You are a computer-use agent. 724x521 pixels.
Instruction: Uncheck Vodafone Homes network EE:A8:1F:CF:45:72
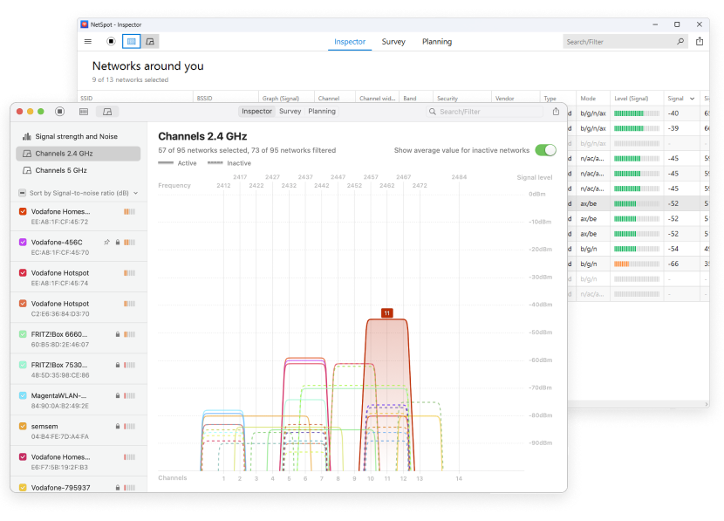tap(23, 211)
